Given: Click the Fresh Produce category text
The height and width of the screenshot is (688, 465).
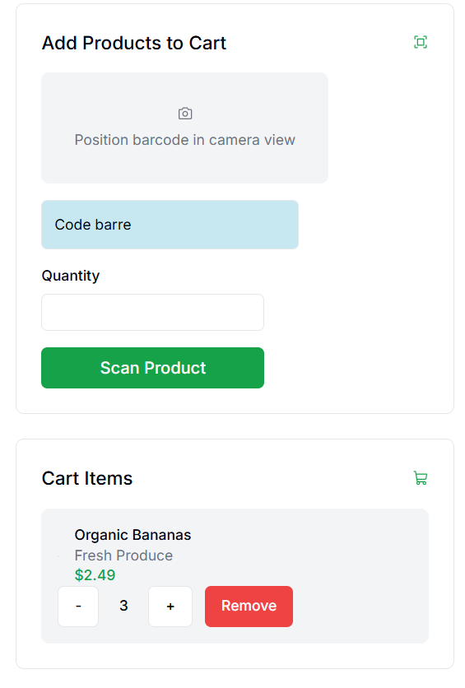Looking at the screenshot, I should 123,556.
